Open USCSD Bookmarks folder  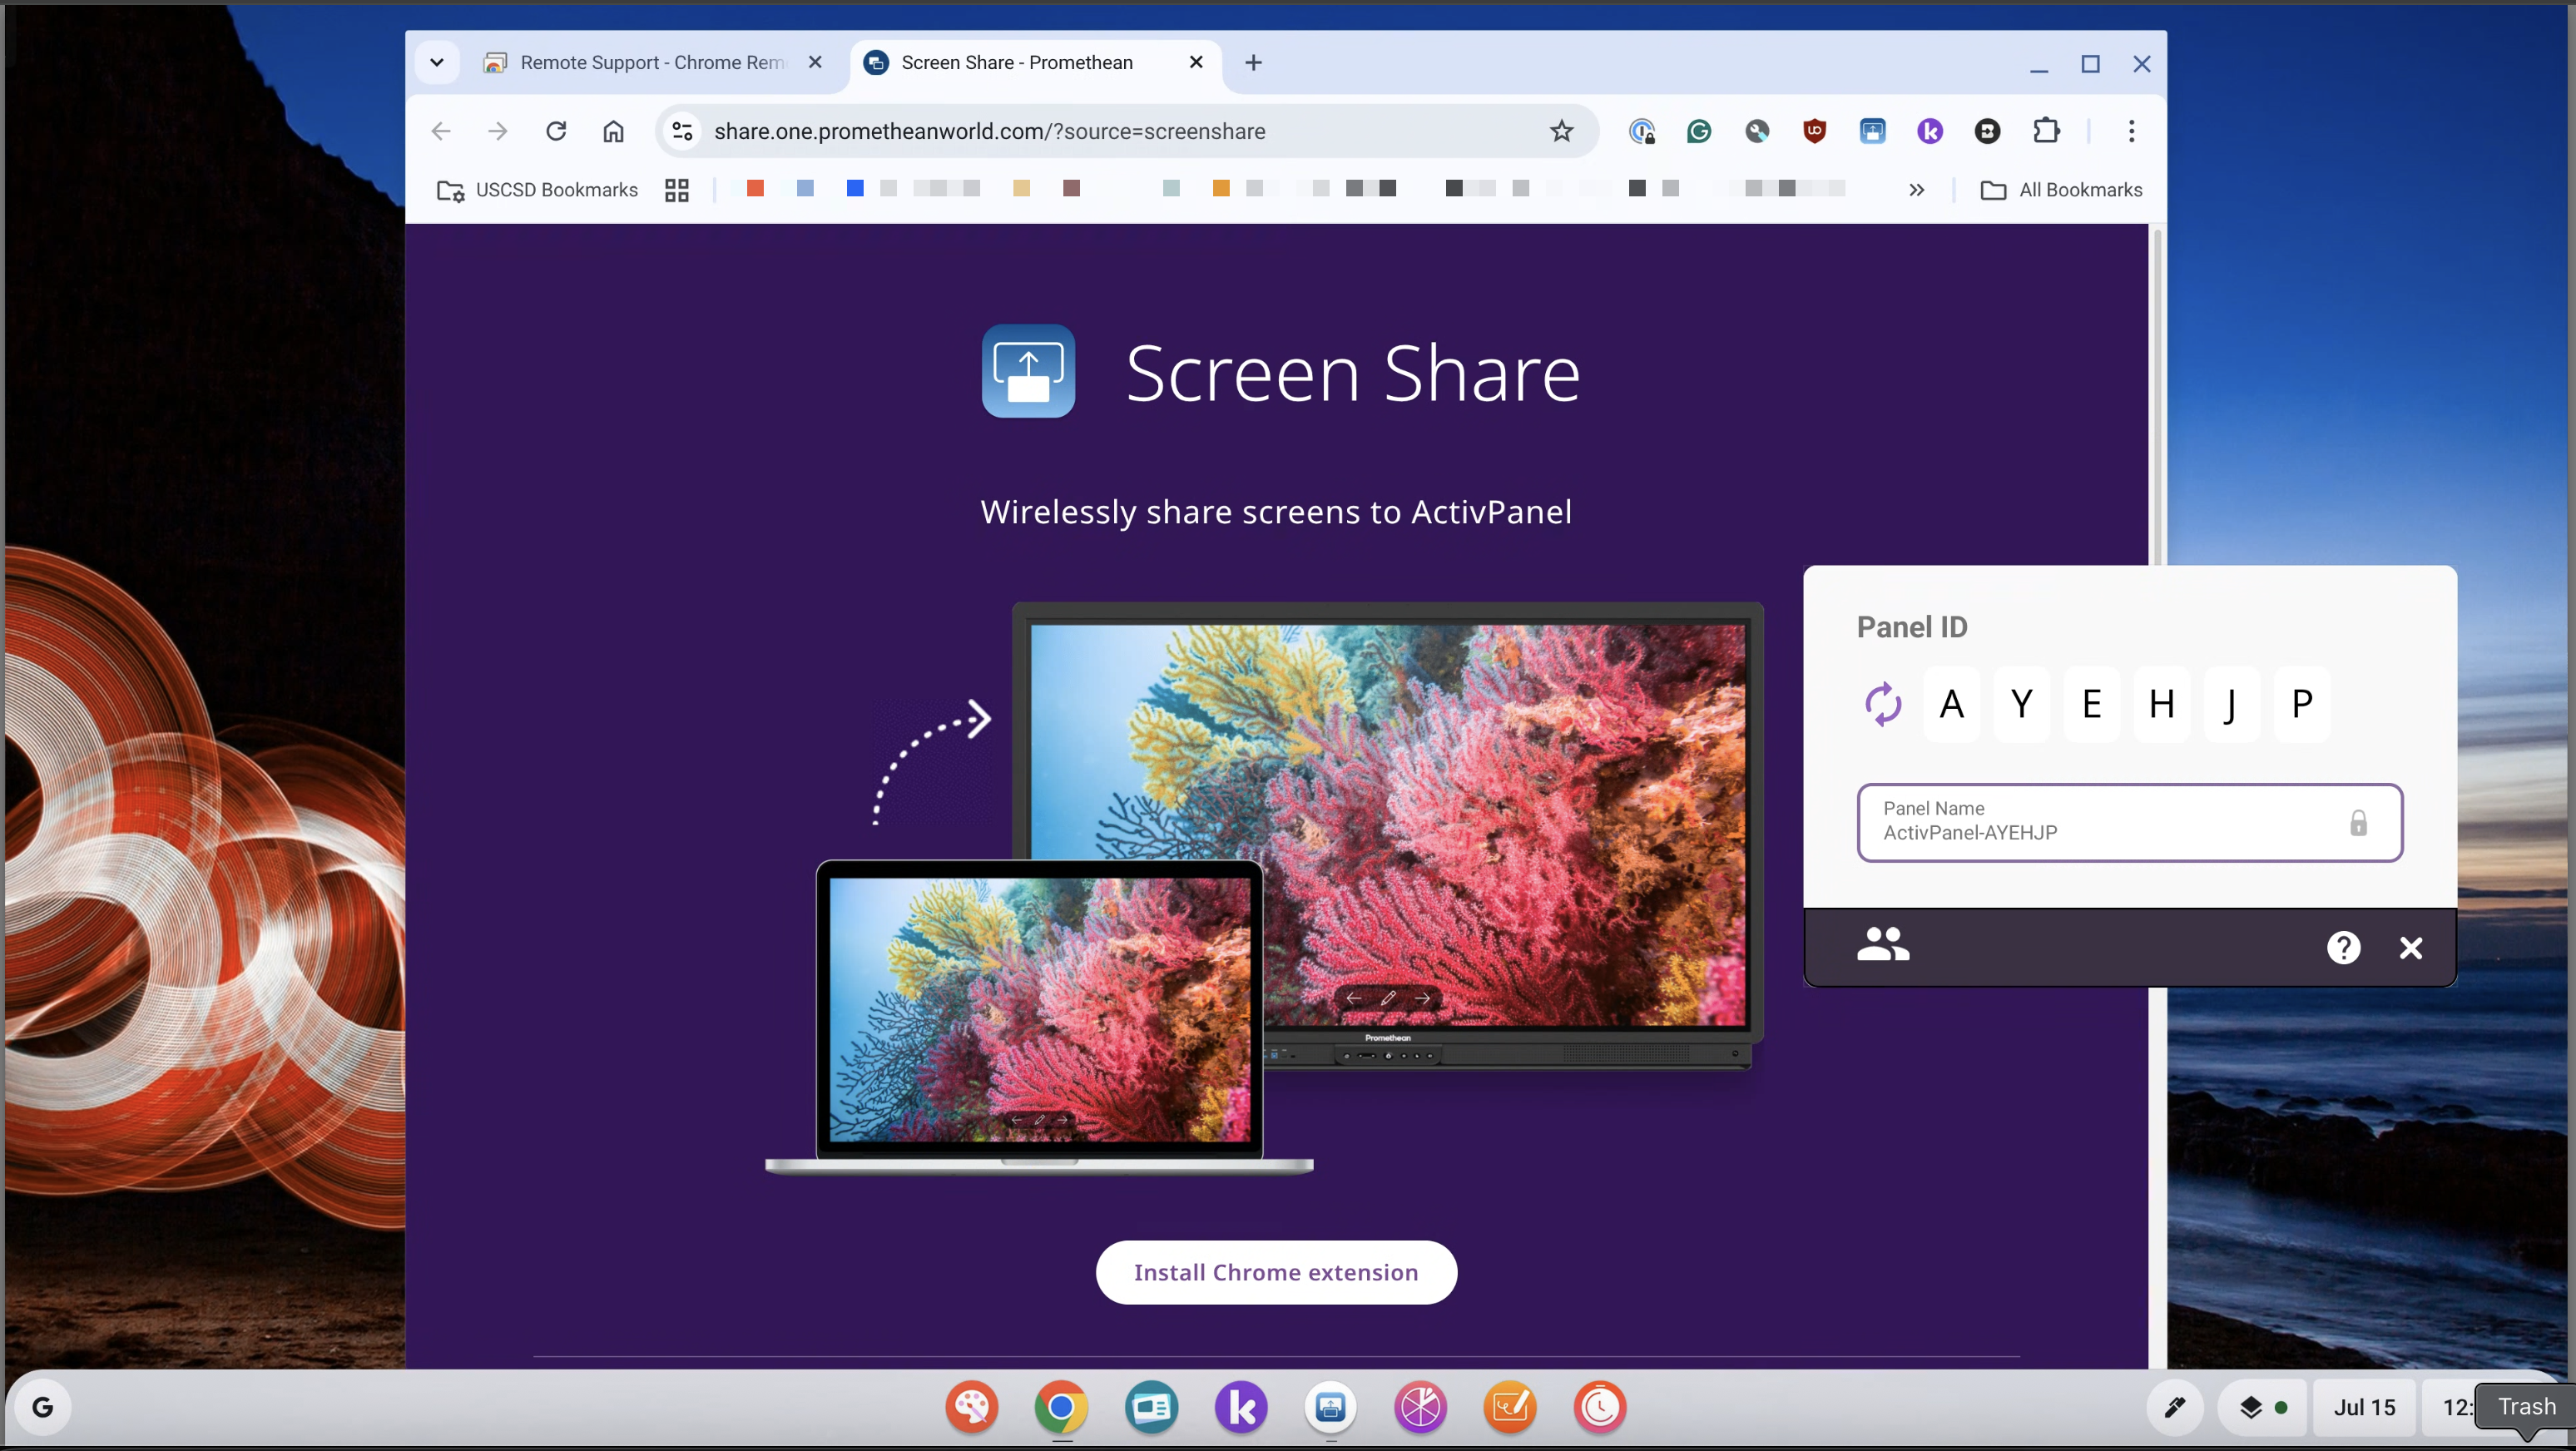[537, 189]
